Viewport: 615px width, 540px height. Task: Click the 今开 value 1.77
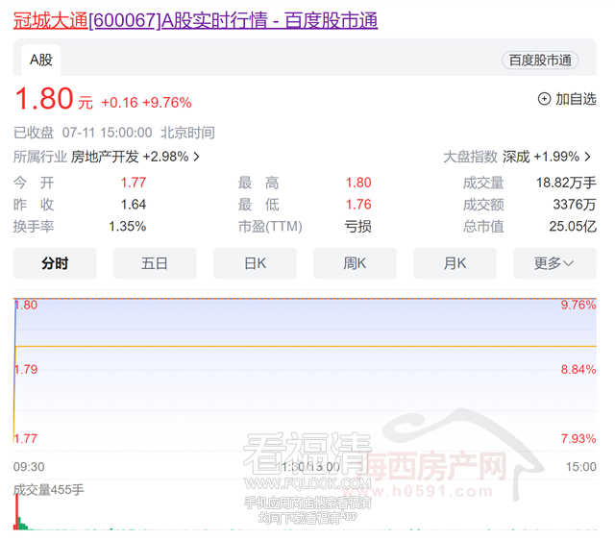(x=134, y=183)
